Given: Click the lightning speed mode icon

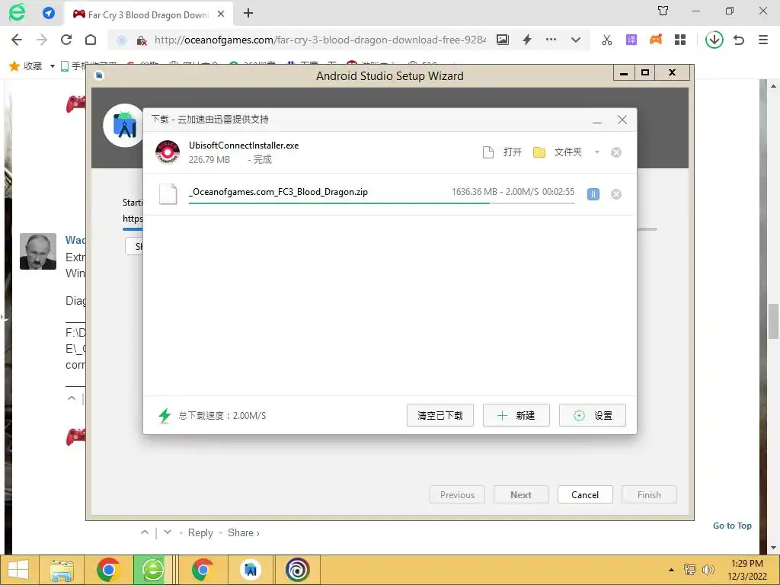Looking at the screenshot, I should (x=527, y=40).
